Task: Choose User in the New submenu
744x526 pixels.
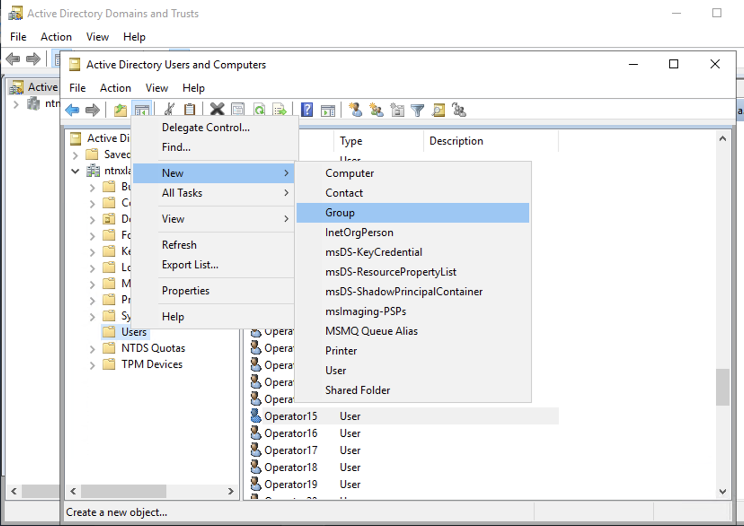Action: click(336, 371)
